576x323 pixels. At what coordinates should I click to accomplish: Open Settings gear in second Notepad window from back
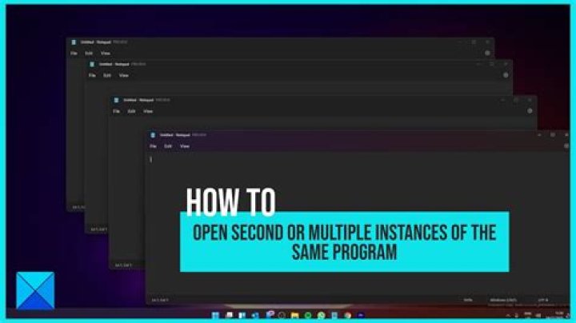506,75
